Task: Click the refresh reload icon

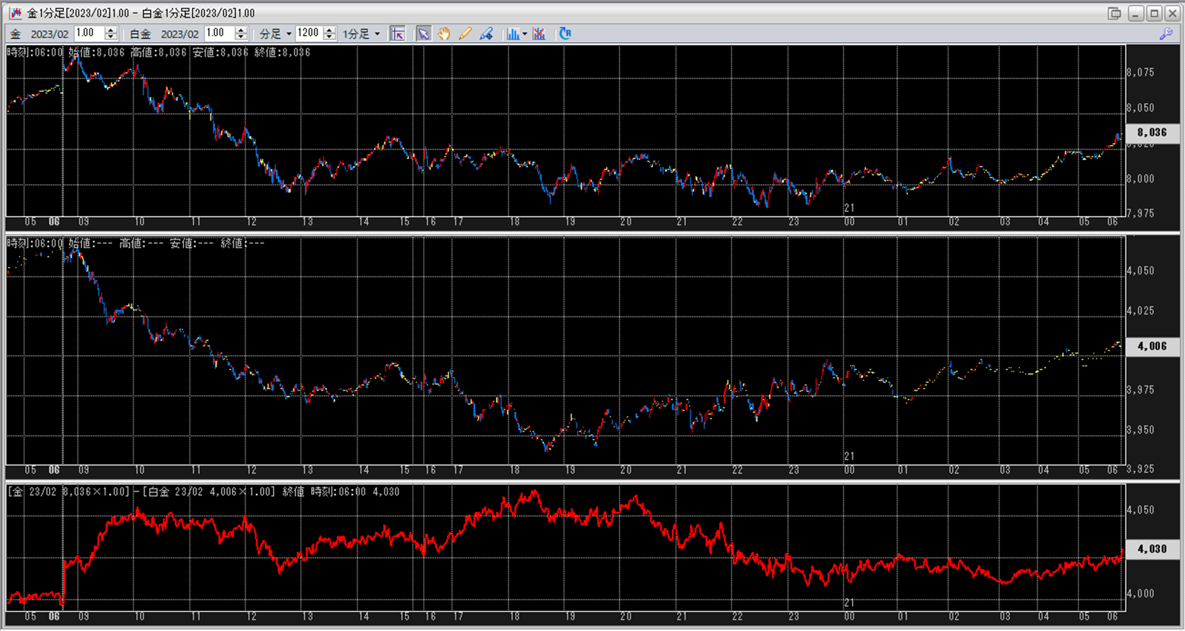Action: click(565, 34)
